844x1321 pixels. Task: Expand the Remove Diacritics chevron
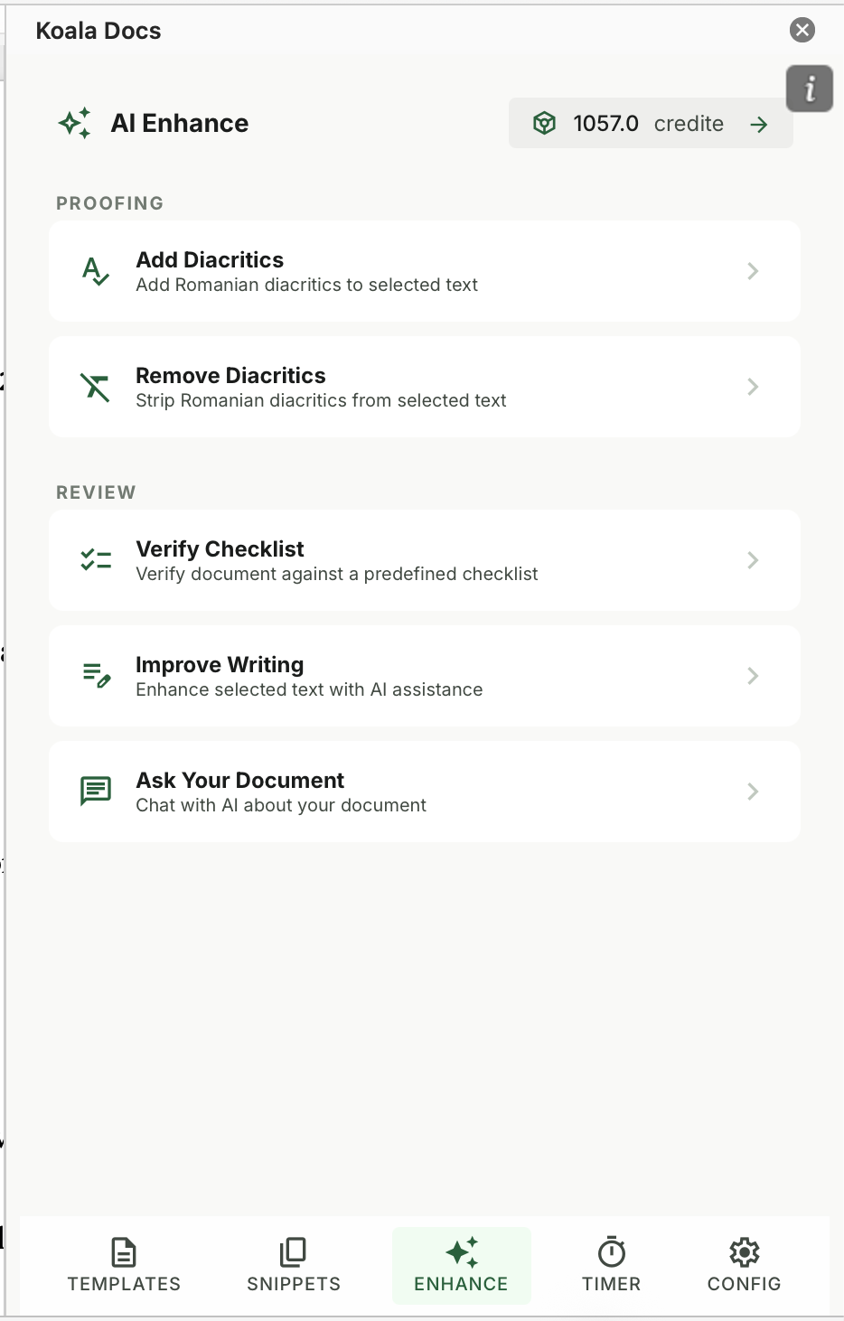[x=753, y=387]
